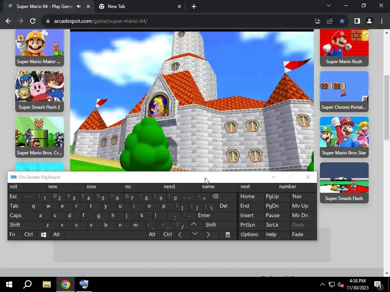This screenshot has height=292, width=390.
Task: Choose the 'number' word suggestion
Action: coord(296,187)
